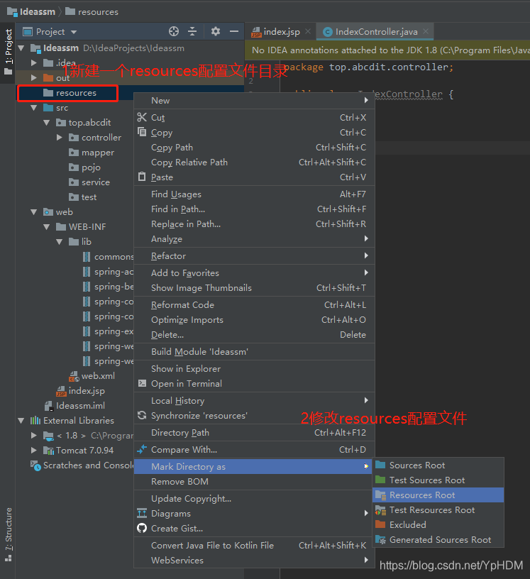Click Tomcat 7.0.94 library icon
The height and width of the screenshot is (579, 530).
pos(48,450)
